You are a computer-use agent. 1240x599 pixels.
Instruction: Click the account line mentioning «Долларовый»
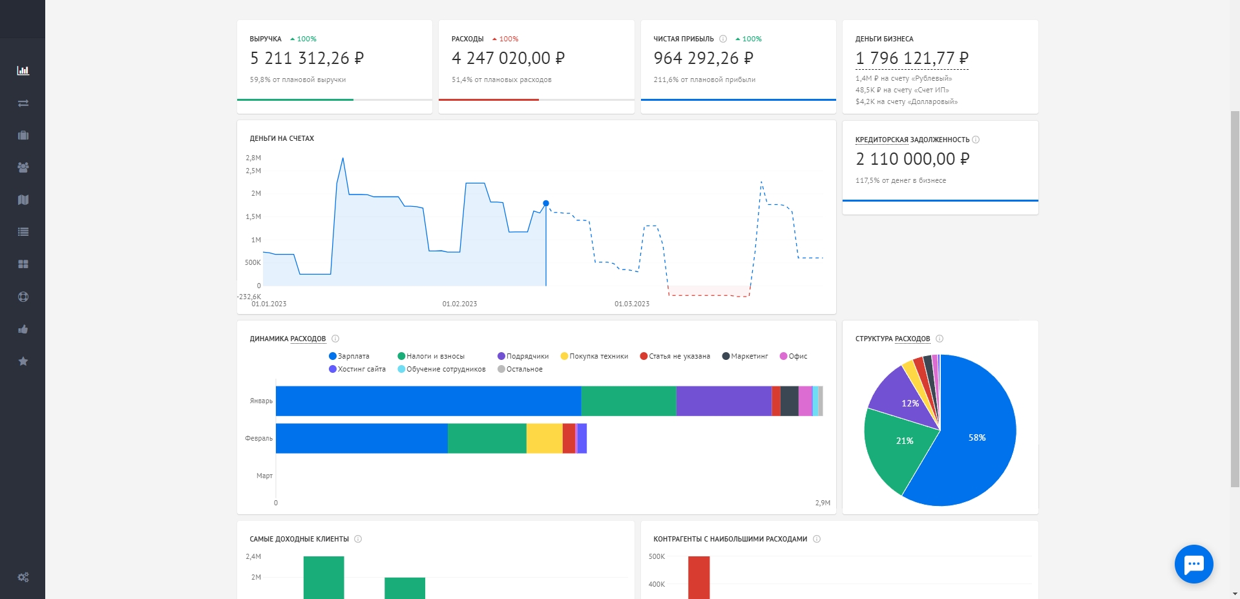coord(907,101)
